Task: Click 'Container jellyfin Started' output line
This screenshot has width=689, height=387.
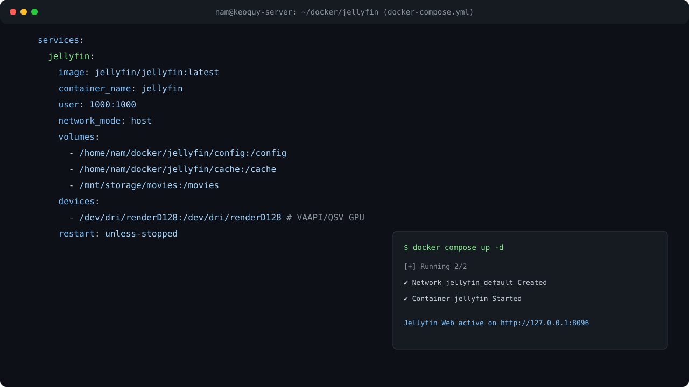Action: [462, 299]
